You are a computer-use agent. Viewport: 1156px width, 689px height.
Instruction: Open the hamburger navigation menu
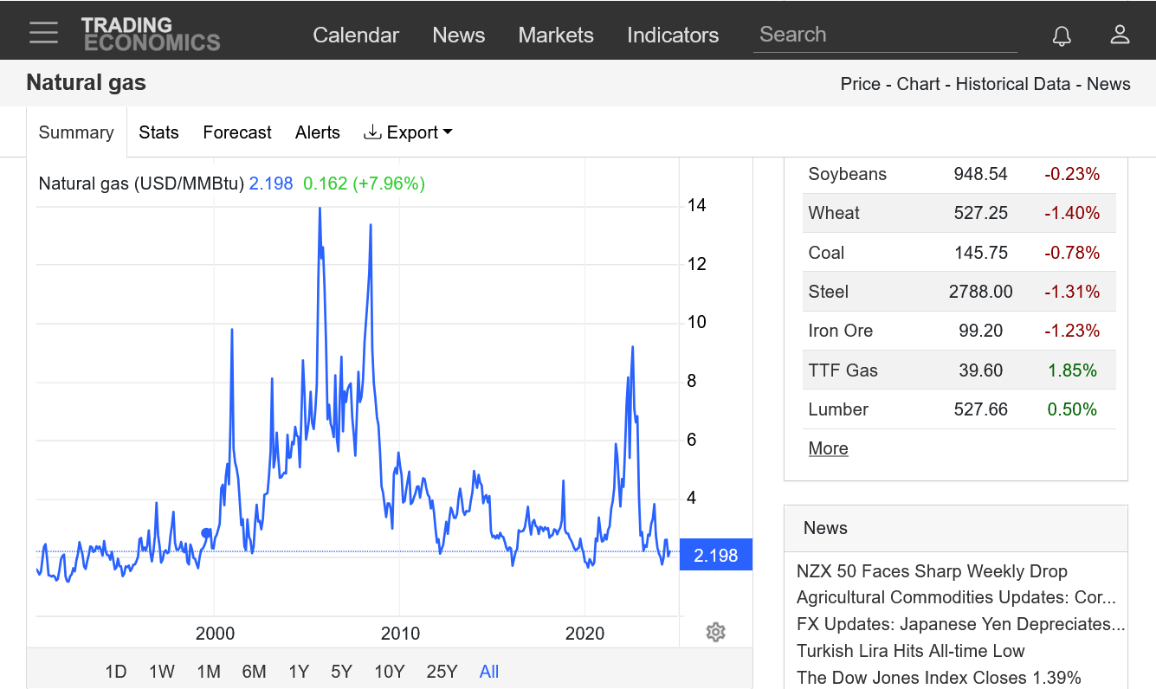[43, 33]
